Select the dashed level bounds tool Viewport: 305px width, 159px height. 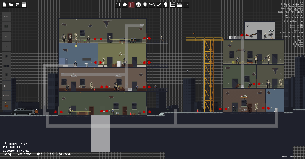(186, 5)
